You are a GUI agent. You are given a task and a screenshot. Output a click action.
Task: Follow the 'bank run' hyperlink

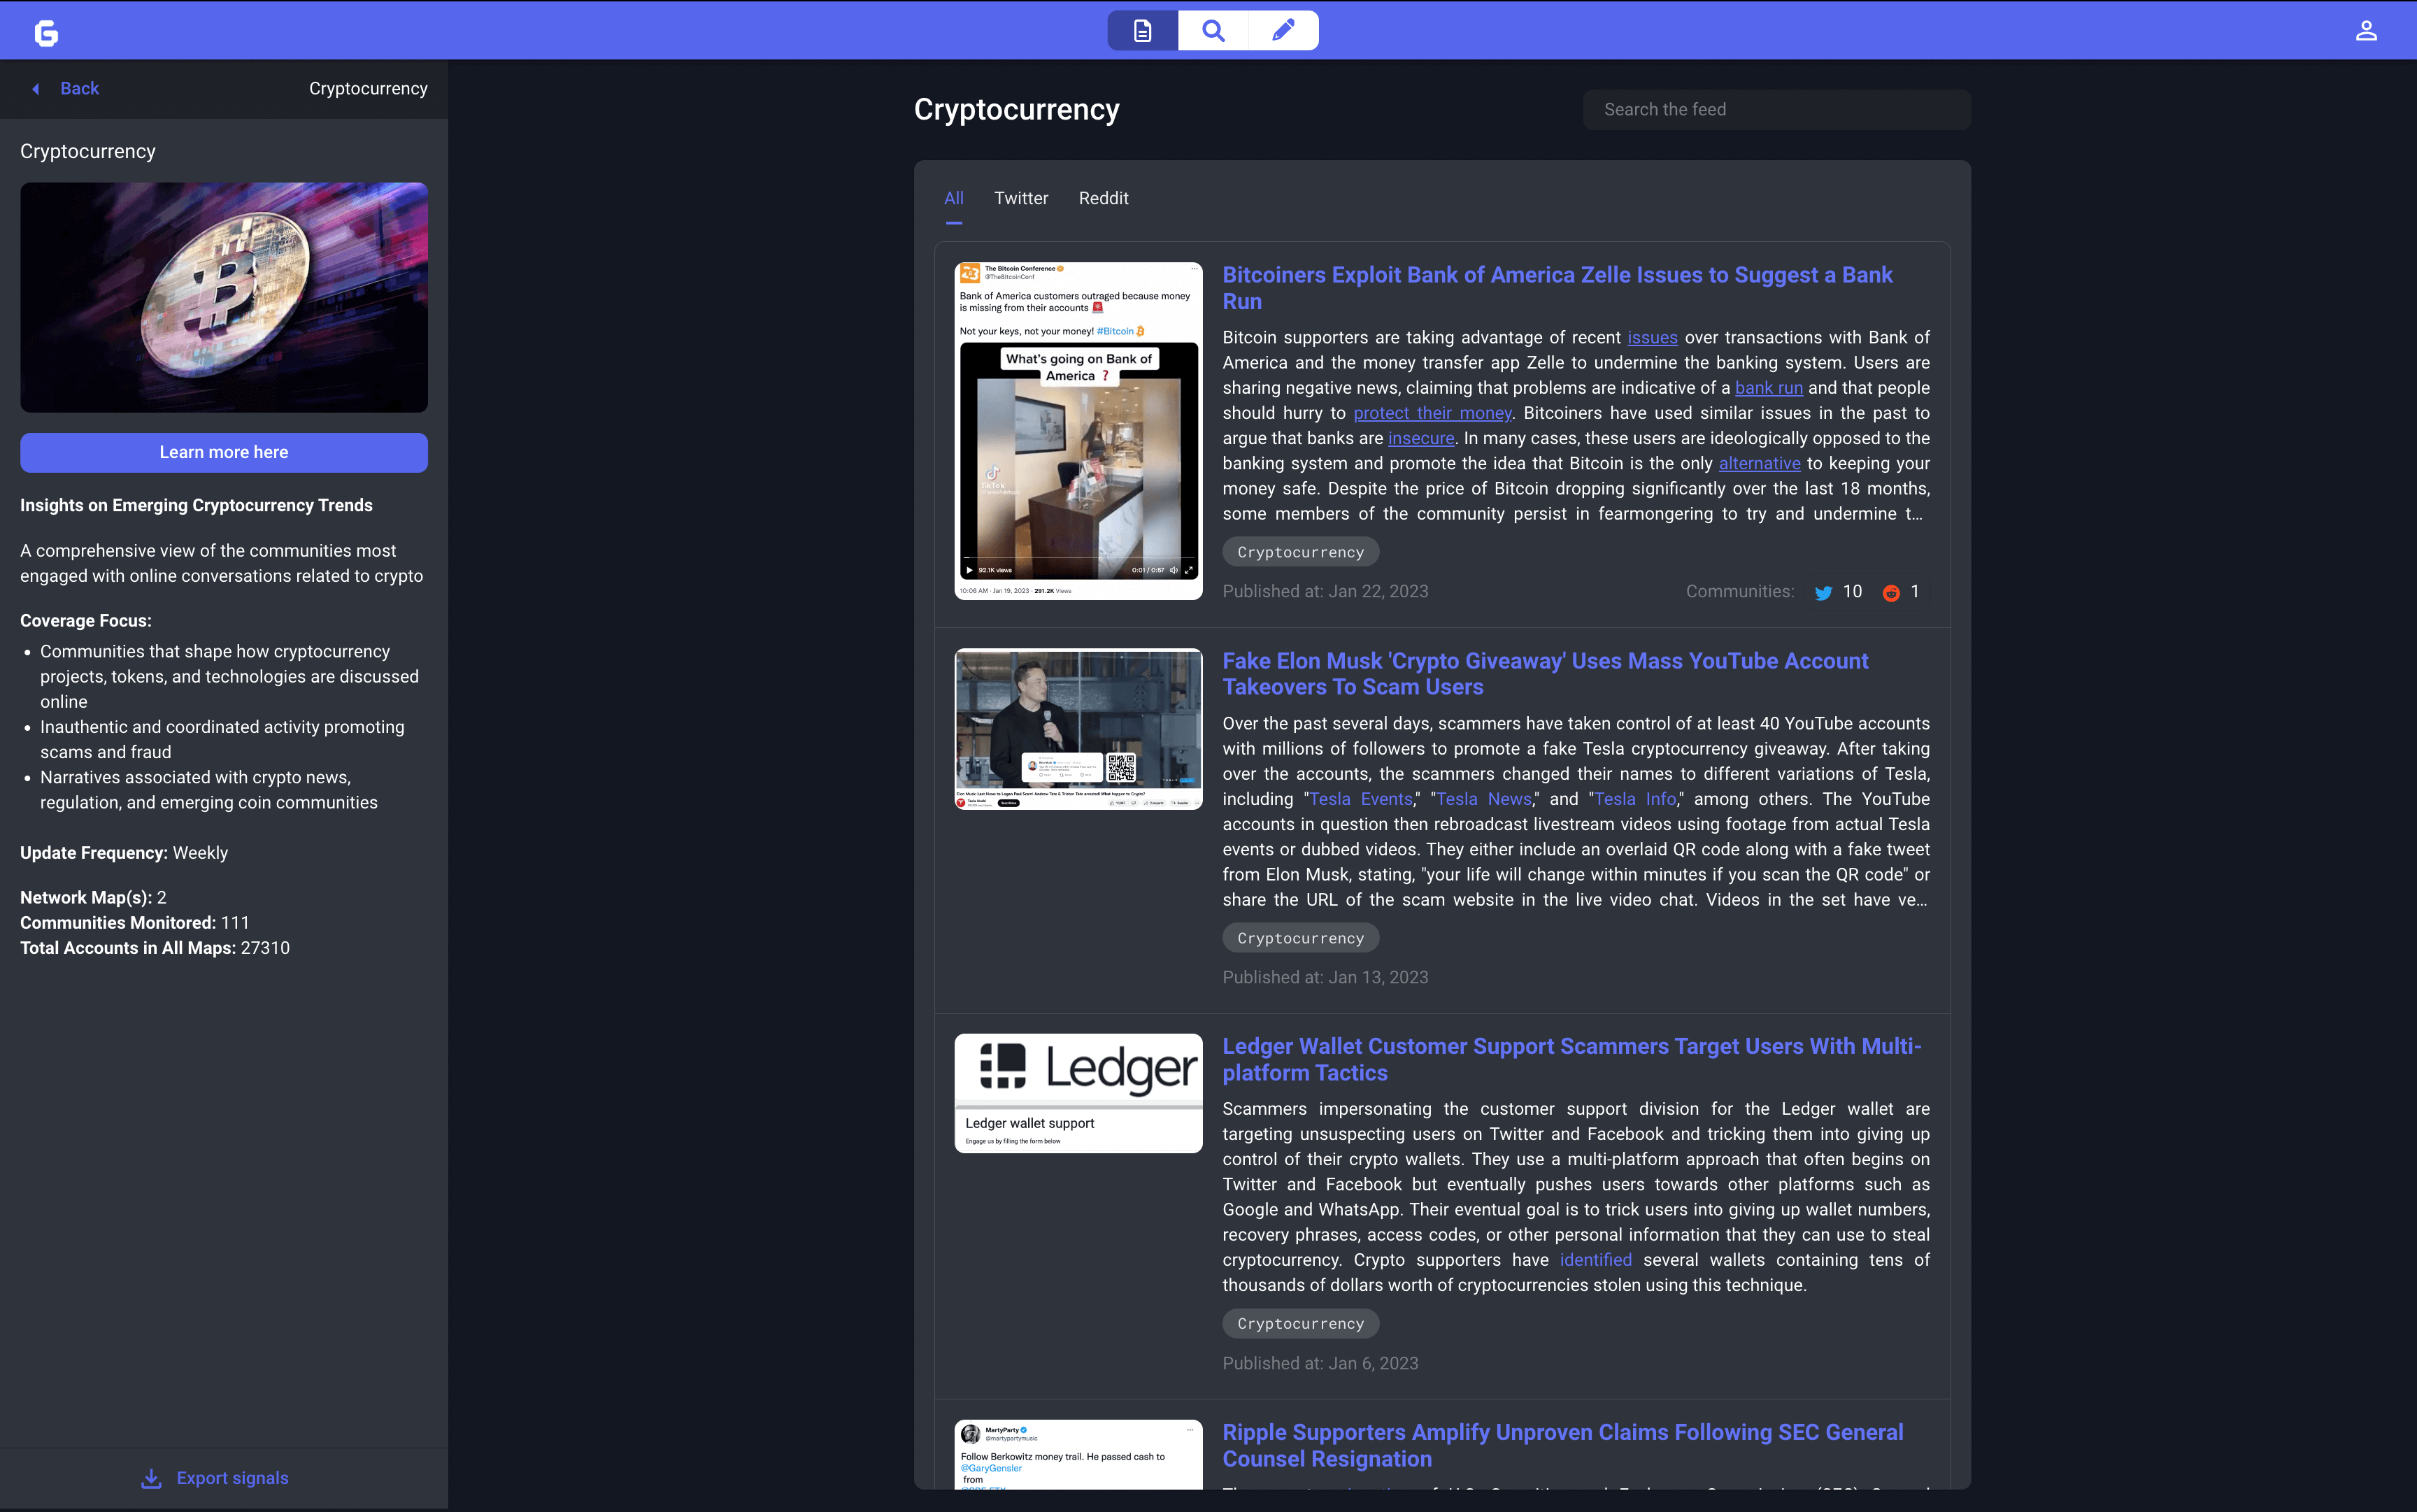point(1768,388)
